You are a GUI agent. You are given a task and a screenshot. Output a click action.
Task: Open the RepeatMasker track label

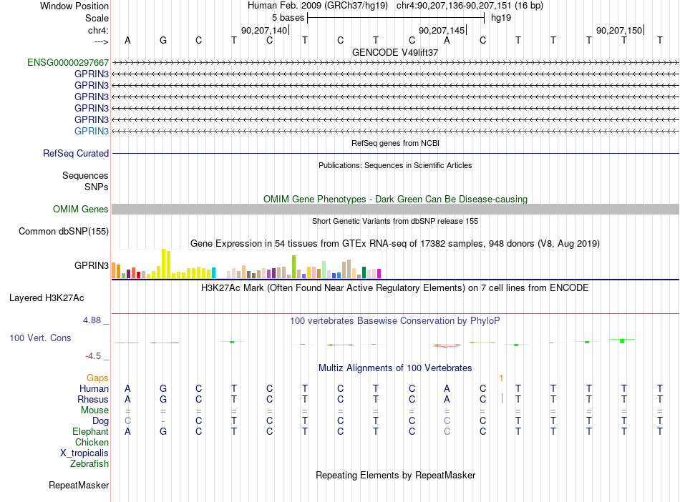79,485
